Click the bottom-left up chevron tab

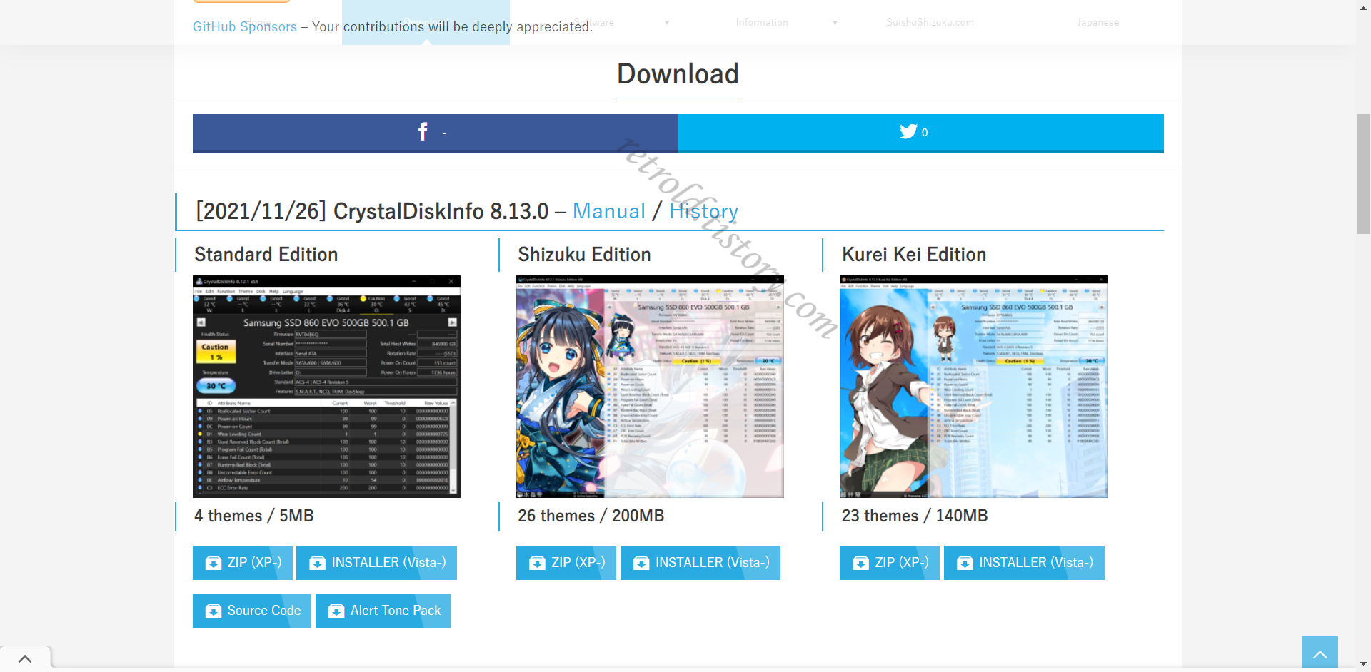tap(25, 658)
